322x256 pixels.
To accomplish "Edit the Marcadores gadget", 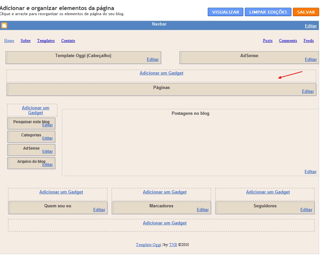I will [203, 210].
